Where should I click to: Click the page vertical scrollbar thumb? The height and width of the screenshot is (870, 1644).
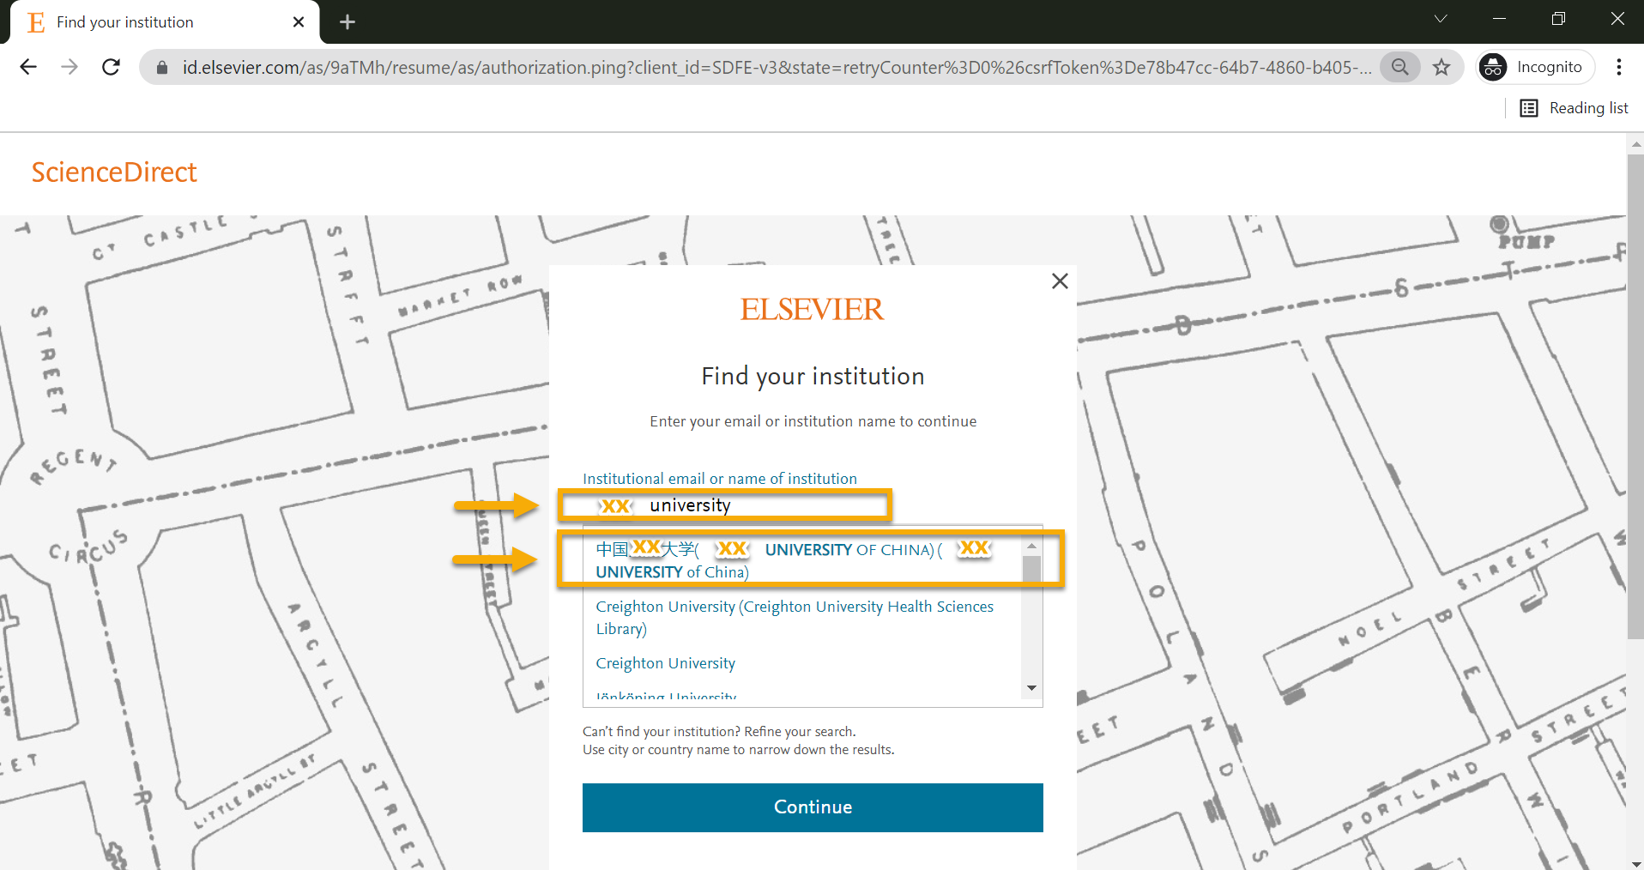[x=1635, y=396]
